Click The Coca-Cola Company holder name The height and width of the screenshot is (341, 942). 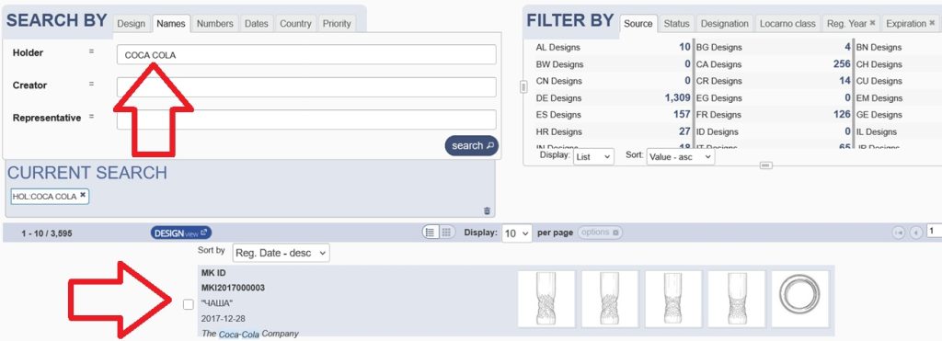point(250,334)
